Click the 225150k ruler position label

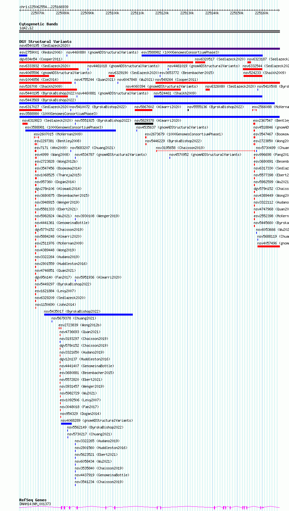pyautogui.click(x=237, y=13)
